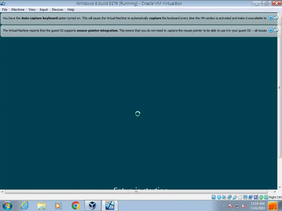Viewport: 282px width, 211px height.
Task: Click the horizontal scrollbar left arrow
Action: (2, 192)
